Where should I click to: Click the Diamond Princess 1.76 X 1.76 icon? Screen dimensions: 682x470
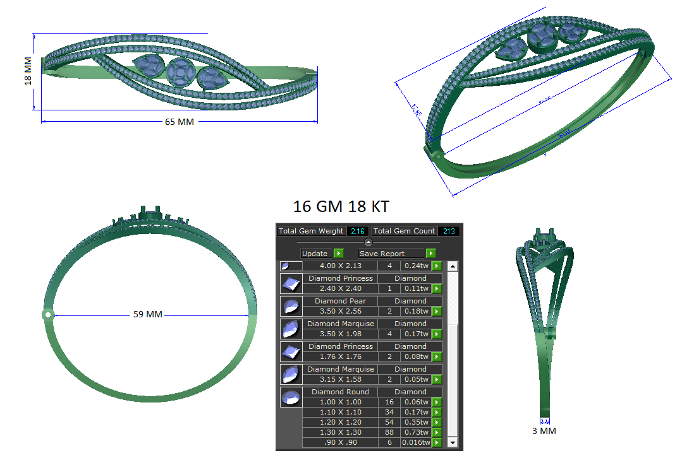[x=291, y=351]
